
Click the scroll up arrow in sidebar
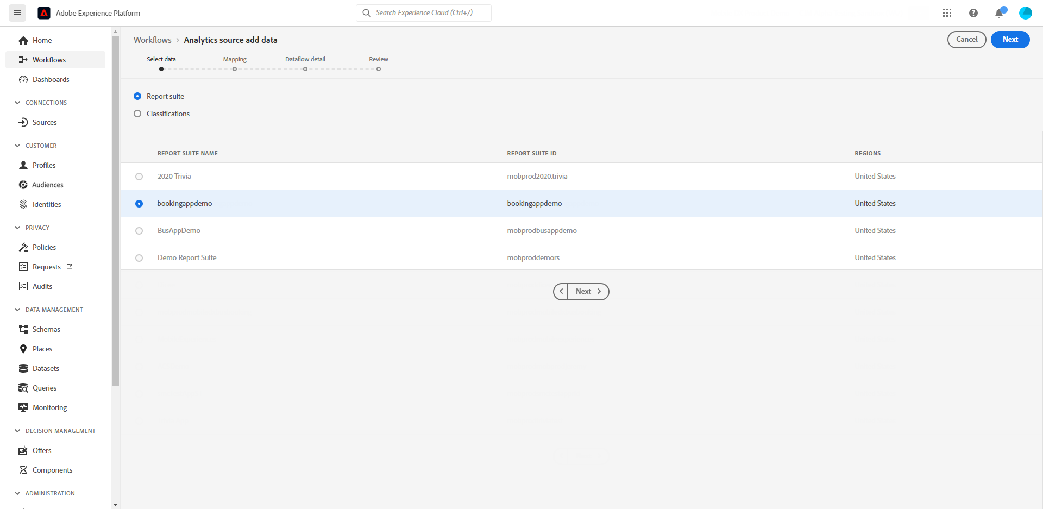pyautogui.click(x=115, y=32)
